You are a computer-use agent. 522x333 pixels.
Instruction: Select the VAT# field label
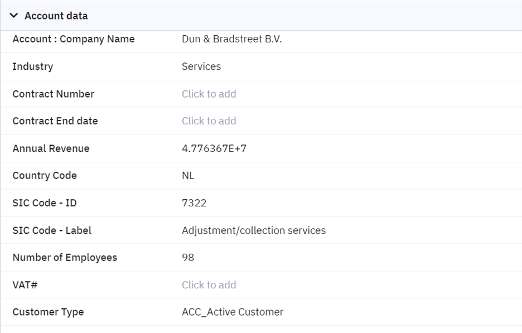[25, 285]
